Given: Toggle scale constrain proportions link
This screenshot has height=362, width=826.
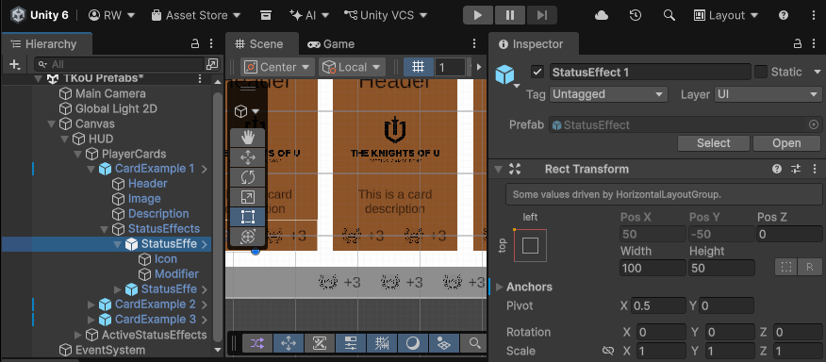Looking at the screenshot, I should [x=608, y=351].
